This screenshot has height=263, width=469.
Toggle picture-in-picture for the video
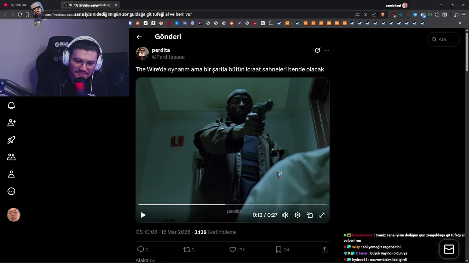coord(310,215)
